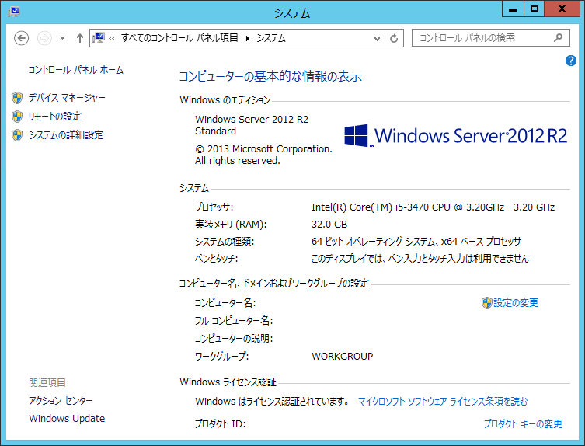Click the window system icon in title bar
Viewport: 585px width, 446px height.
[x=14, y=12]
